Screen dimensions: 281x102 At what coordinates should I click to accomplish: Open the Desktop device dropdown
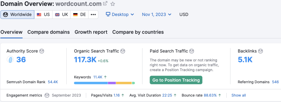pyautogui.click(x=120, y=14)
